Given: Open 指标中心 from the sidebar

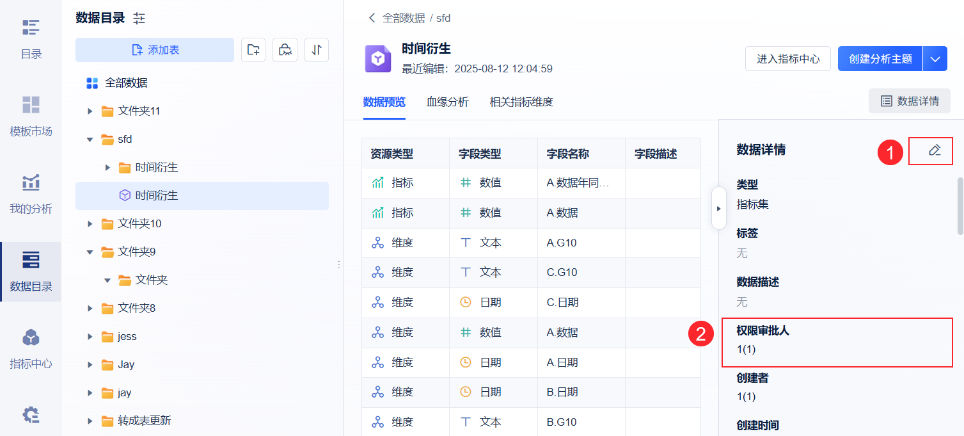Looking at the screenshot, I should pos(31,348).
